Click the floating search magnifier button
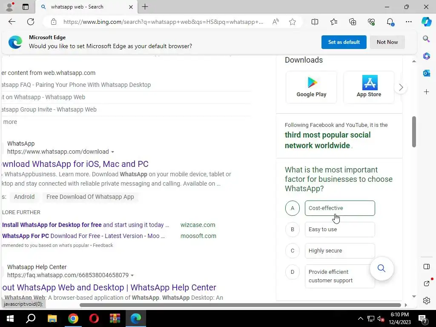The height and width of the screenshot is (327, 436). tap(381, 268)
